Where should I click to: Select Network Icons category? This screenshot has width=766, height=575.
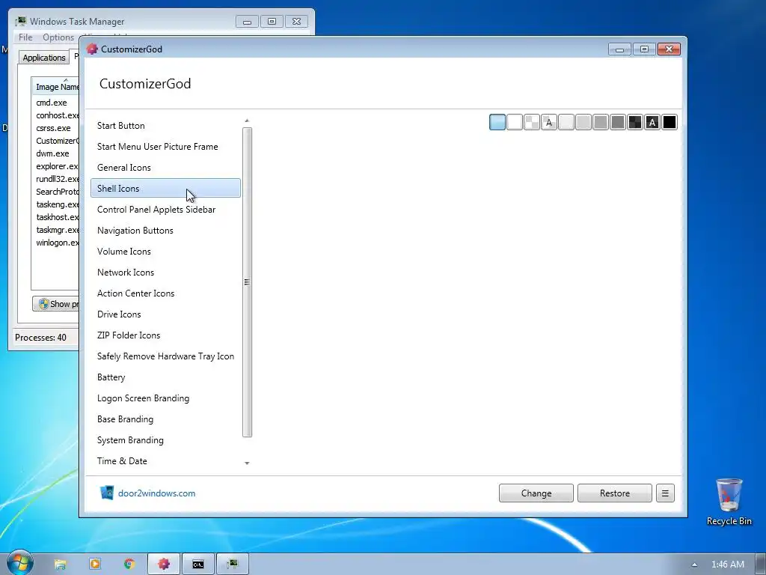pyautogui.click(x=165, y=273)
